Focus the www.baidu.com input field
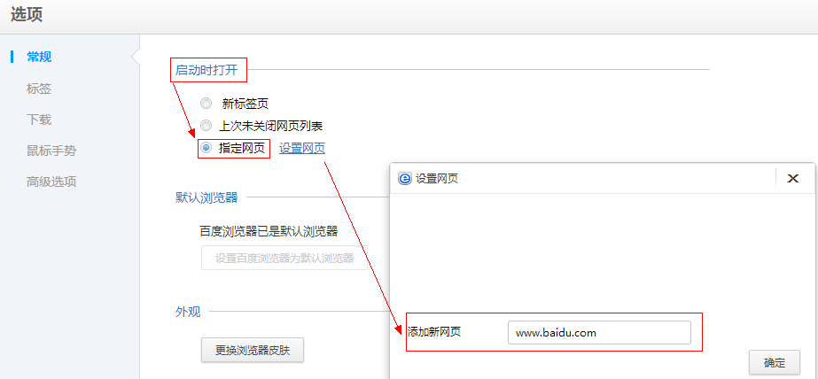 click(x=599, y=332)
